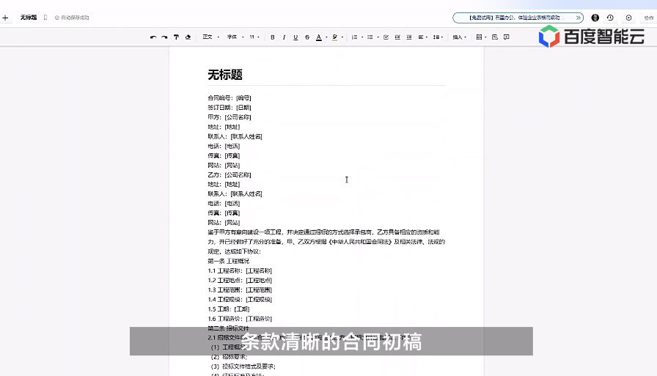Screen dimensions: 657x376
Task: Insert a bulleted list
Action: pyautogui.click(x=370, y=37)
